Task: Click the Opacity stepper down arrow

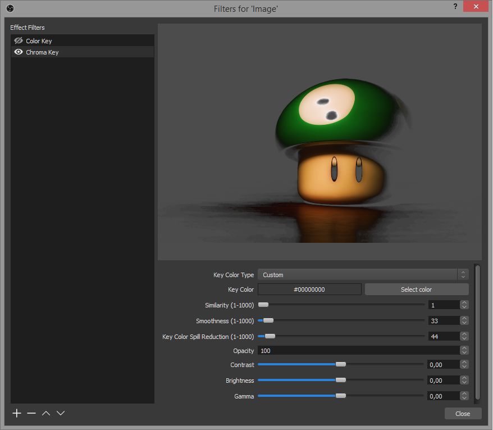Action: [464, 352]
